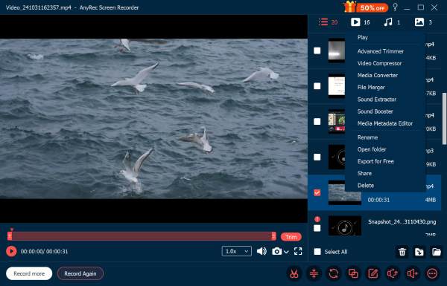Open the Video Compressor tool icon
This screenshot has height=286, width=447.
[x=314, y=273]
